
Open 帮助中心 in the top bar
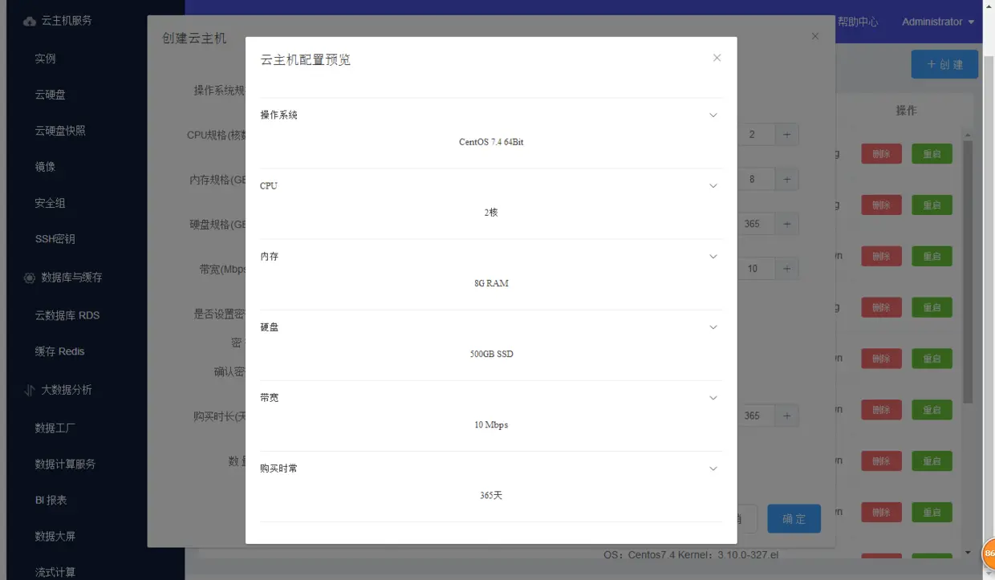[859, 22]
